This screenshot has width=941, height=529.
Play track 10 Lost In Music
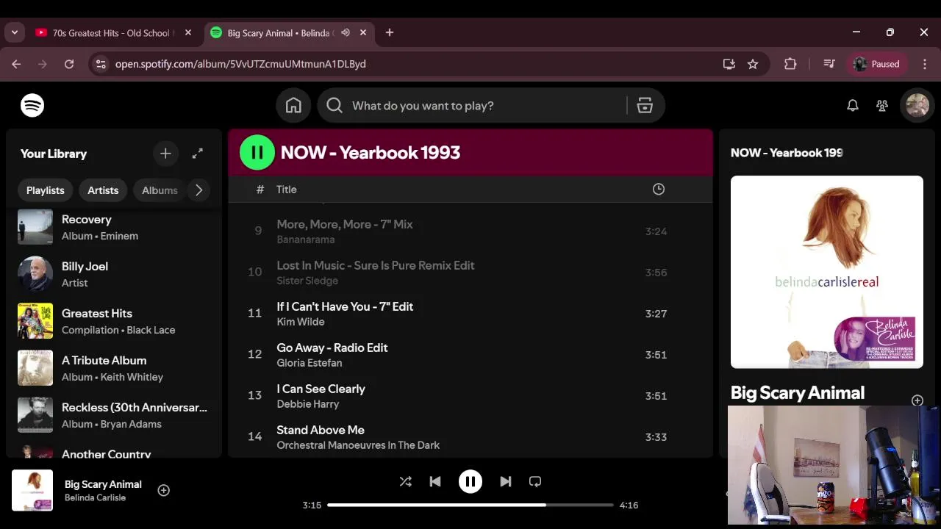point(470,273)
